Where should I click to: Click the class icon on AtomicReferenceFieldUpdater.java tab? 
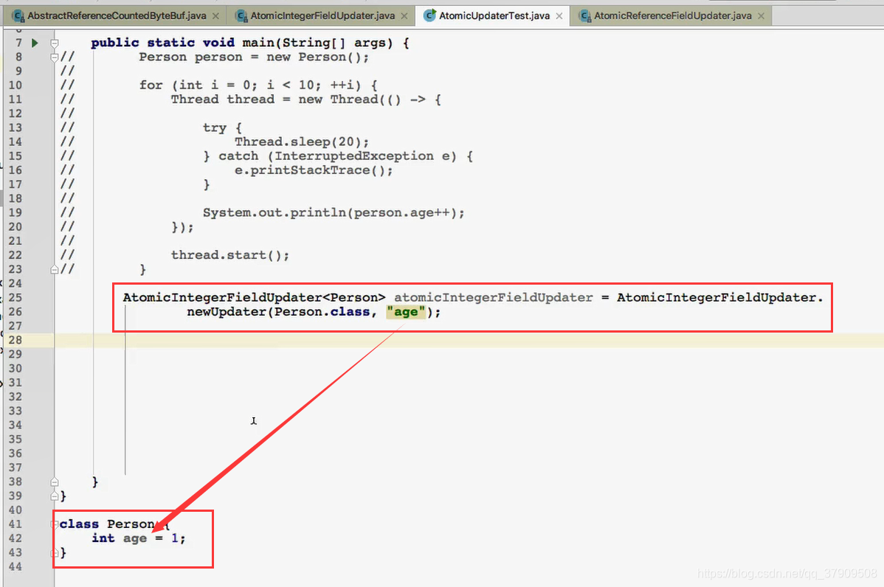(x=585, y=13)
